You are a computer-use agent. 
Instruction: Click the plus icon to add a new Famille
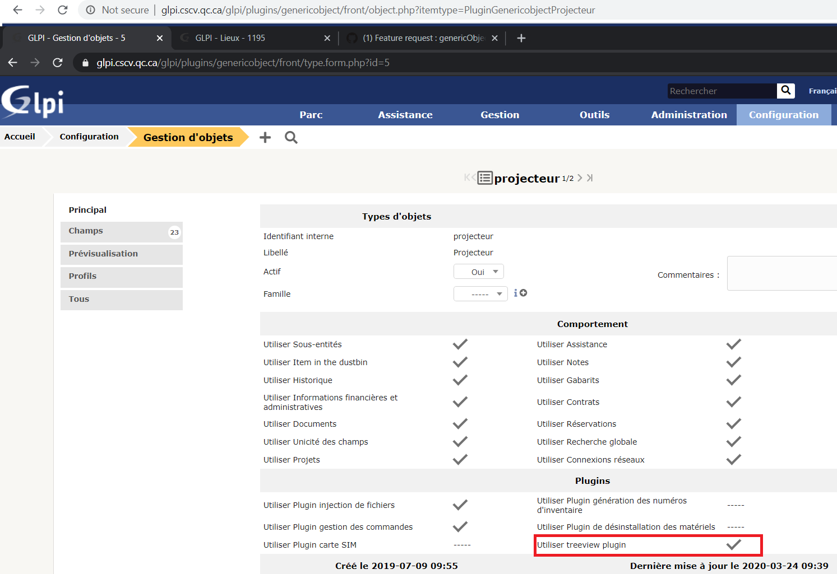click(x=523, y=292)
